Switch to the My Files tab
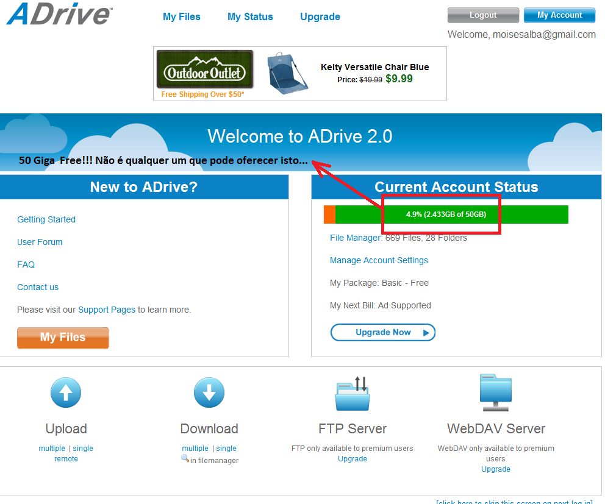The image size is (605, 504). click(x=181, y=16)
